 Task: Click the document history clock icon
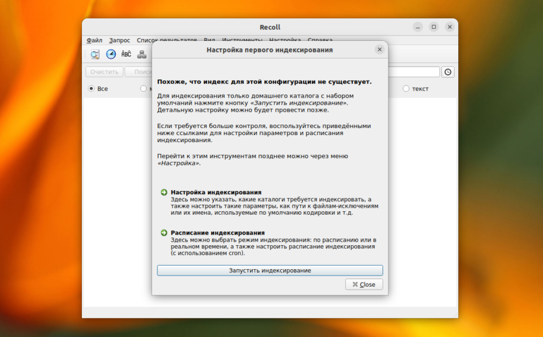click(111, 54)
